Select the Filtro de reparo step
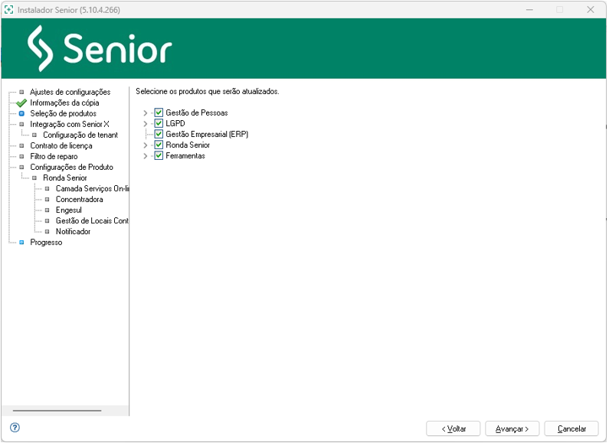The width and height of the screenshot is (609, 443). coord(54,157)
